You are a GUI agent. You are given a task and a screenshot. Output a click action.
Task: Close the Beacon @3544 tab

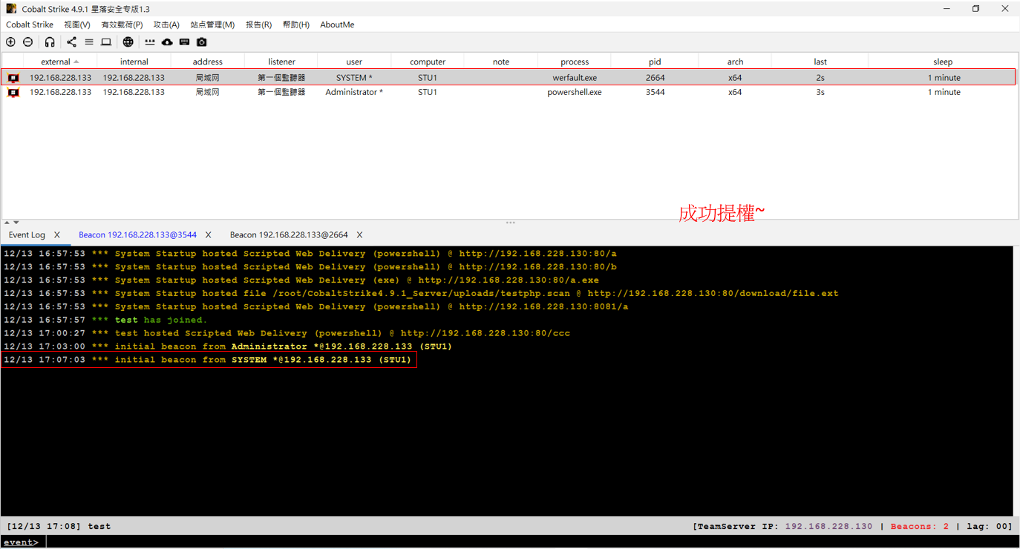[x=208, y=235]
